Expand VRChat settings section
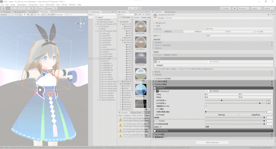The width and height of the screenshot is (276, 149). 212,48
